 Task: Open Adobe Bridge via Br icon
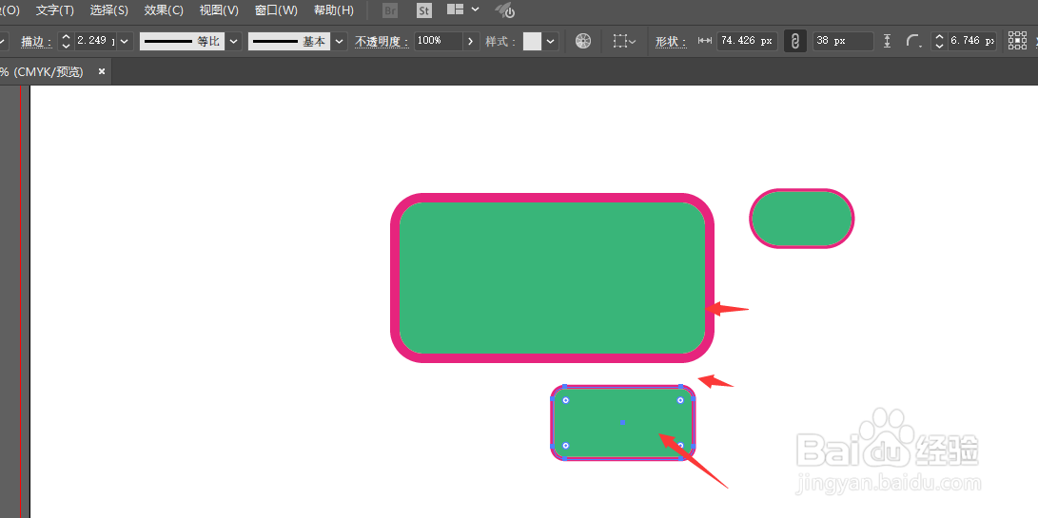[390, 10]
